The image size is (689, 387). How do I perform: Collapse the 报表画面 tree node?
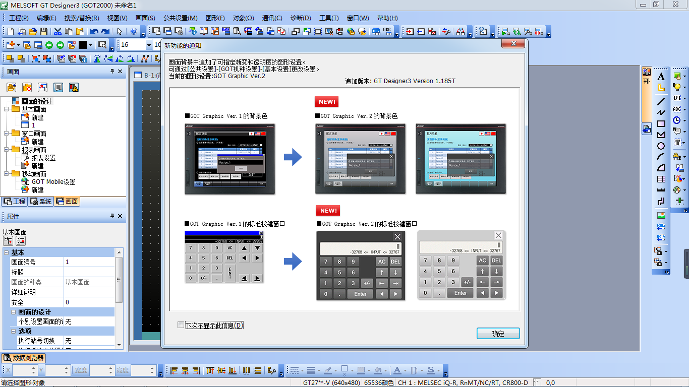point(7,150)
